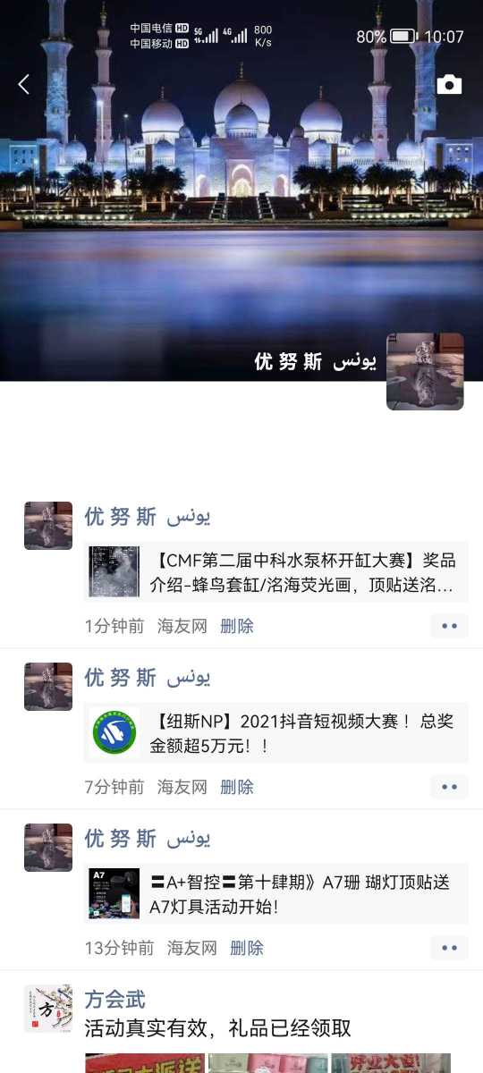The width and height of the screenshot is (483, 1073).
Task: Open the 纽斯NP 2021抖音短视频大赛 link
Action: pyautogui.click(x=276, y=733)
